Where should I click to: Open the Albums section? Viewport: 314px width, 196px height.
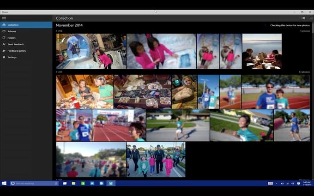pyautogui.click(x=26, y=31)
